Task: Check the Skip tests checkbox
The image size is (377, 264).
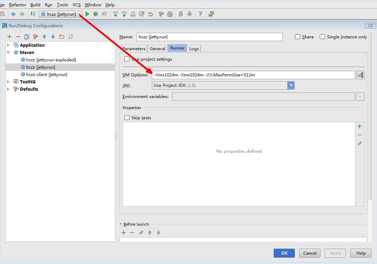Action: coord(127,118)
